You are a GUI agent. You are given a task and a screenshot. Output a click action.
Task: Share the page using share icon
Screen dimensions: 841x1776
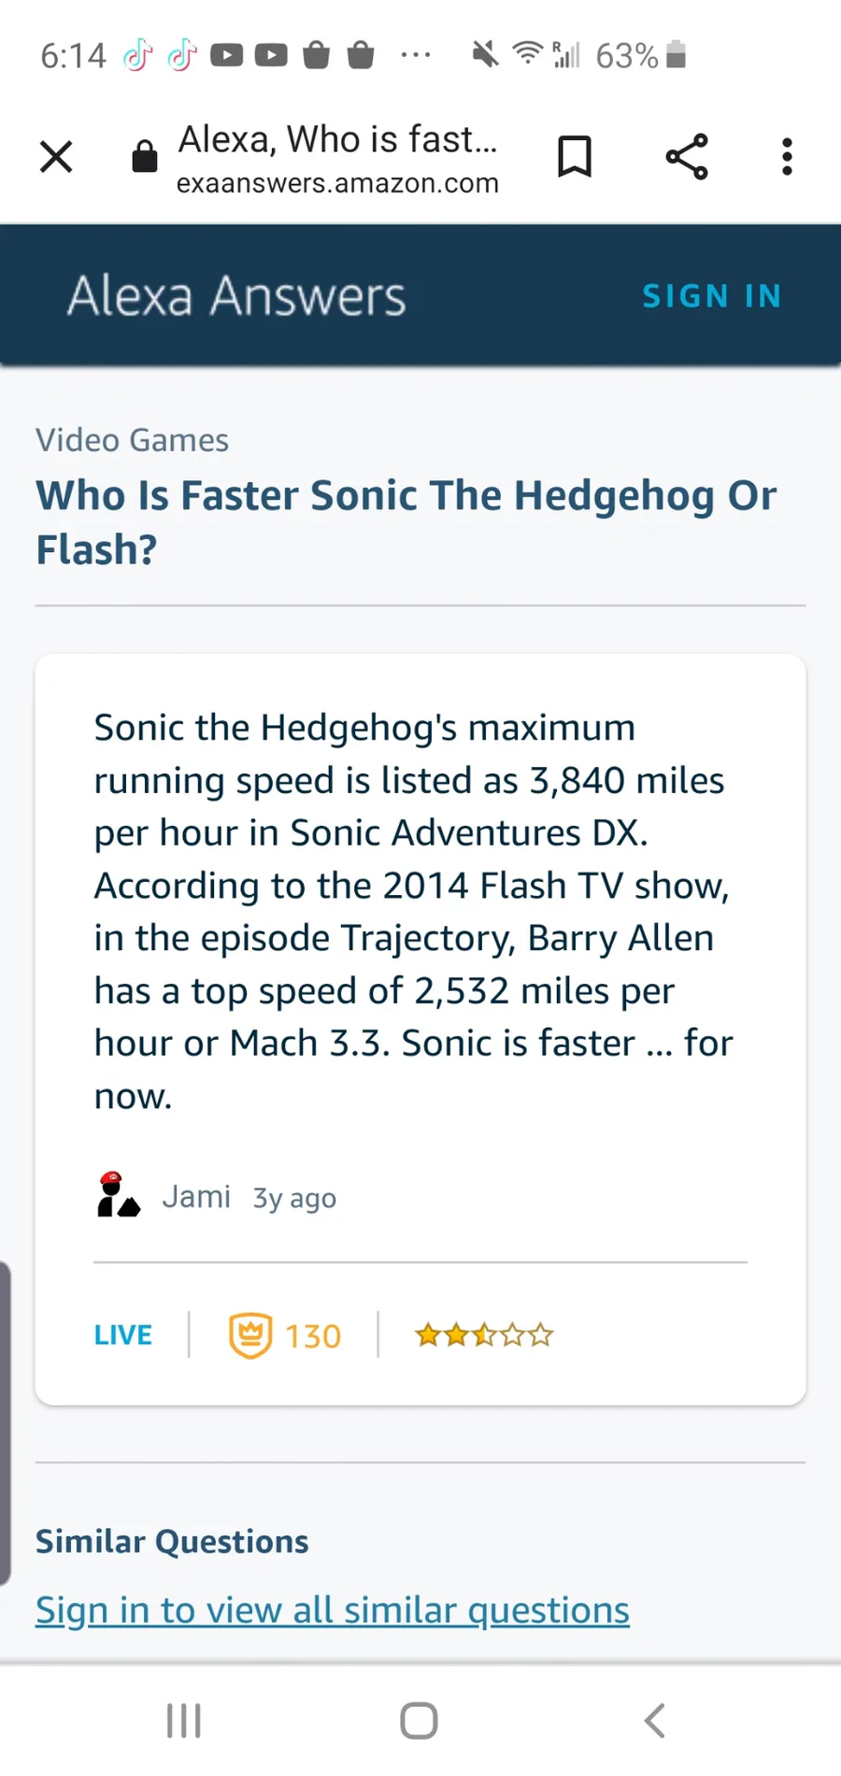687,157
